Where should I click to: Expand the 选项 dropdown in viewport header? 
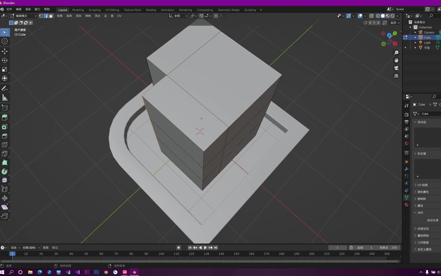pos(395,23)
